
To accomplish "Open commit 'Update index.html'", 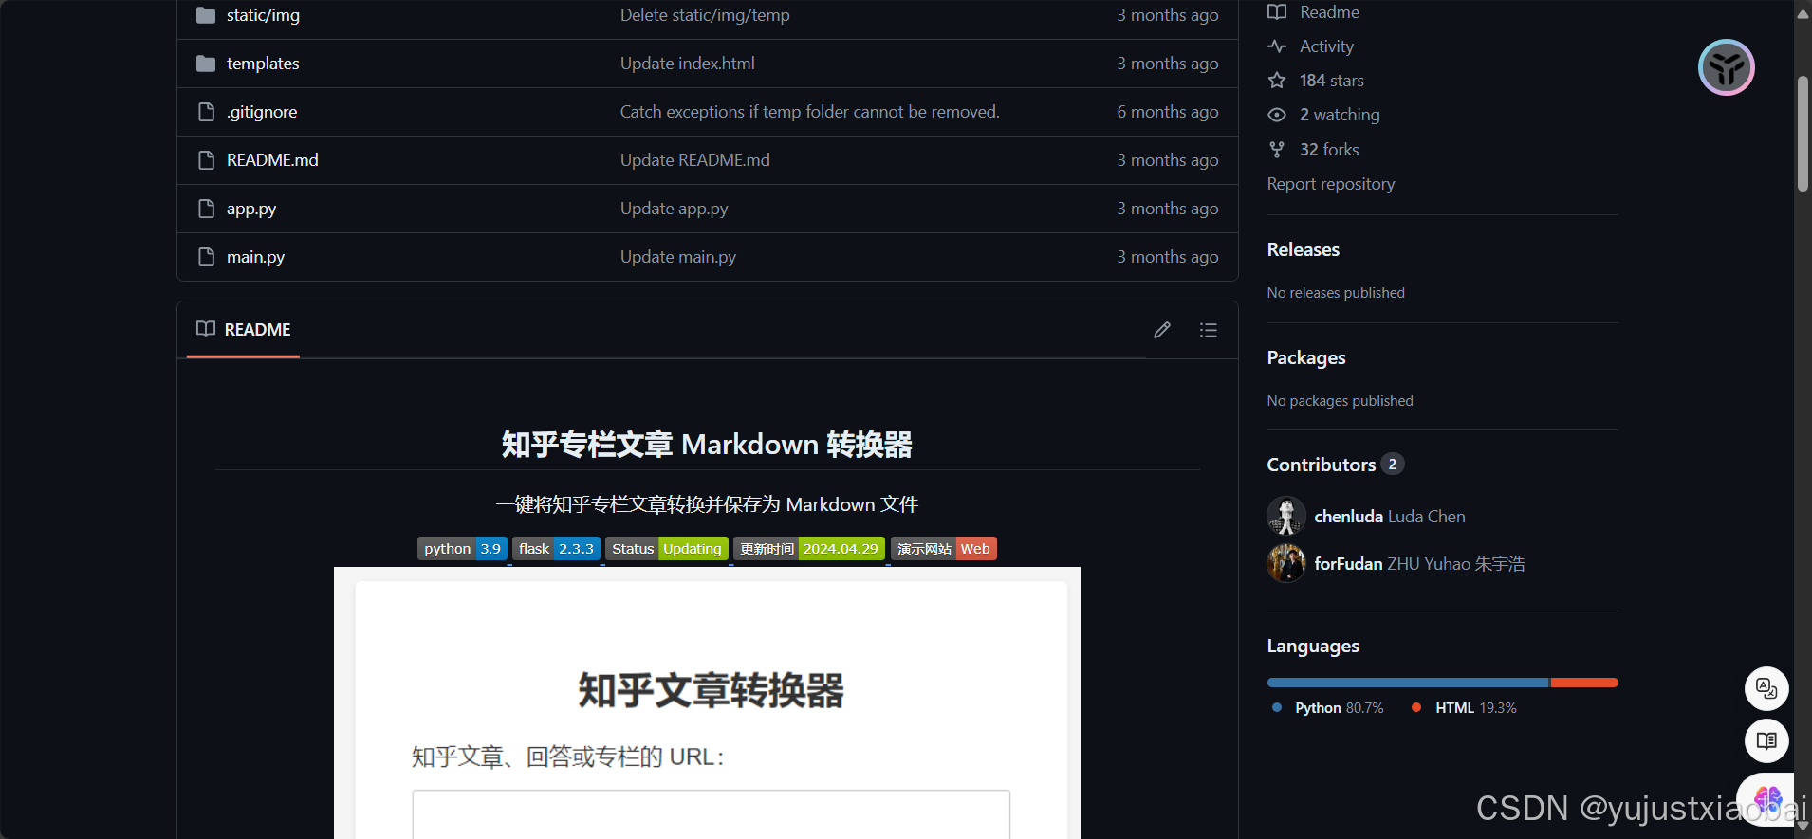I will coord(688,64).
